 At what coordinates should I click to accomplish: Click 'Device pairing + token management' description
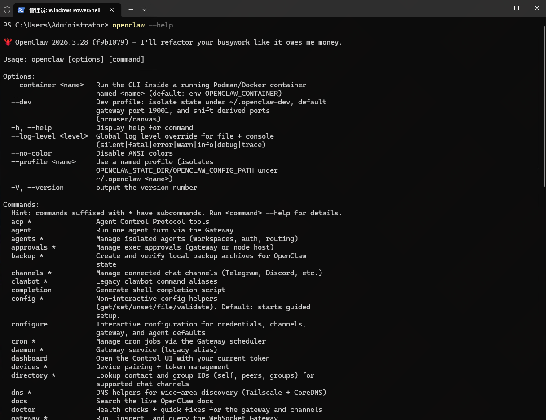163,367
